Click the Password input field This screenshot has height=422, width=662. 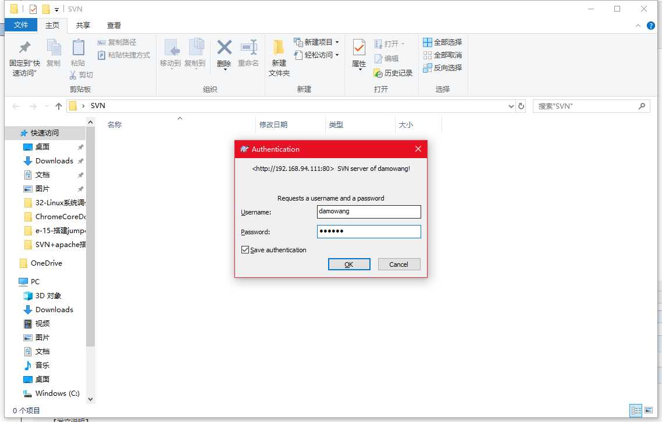(x=369, y=231)
